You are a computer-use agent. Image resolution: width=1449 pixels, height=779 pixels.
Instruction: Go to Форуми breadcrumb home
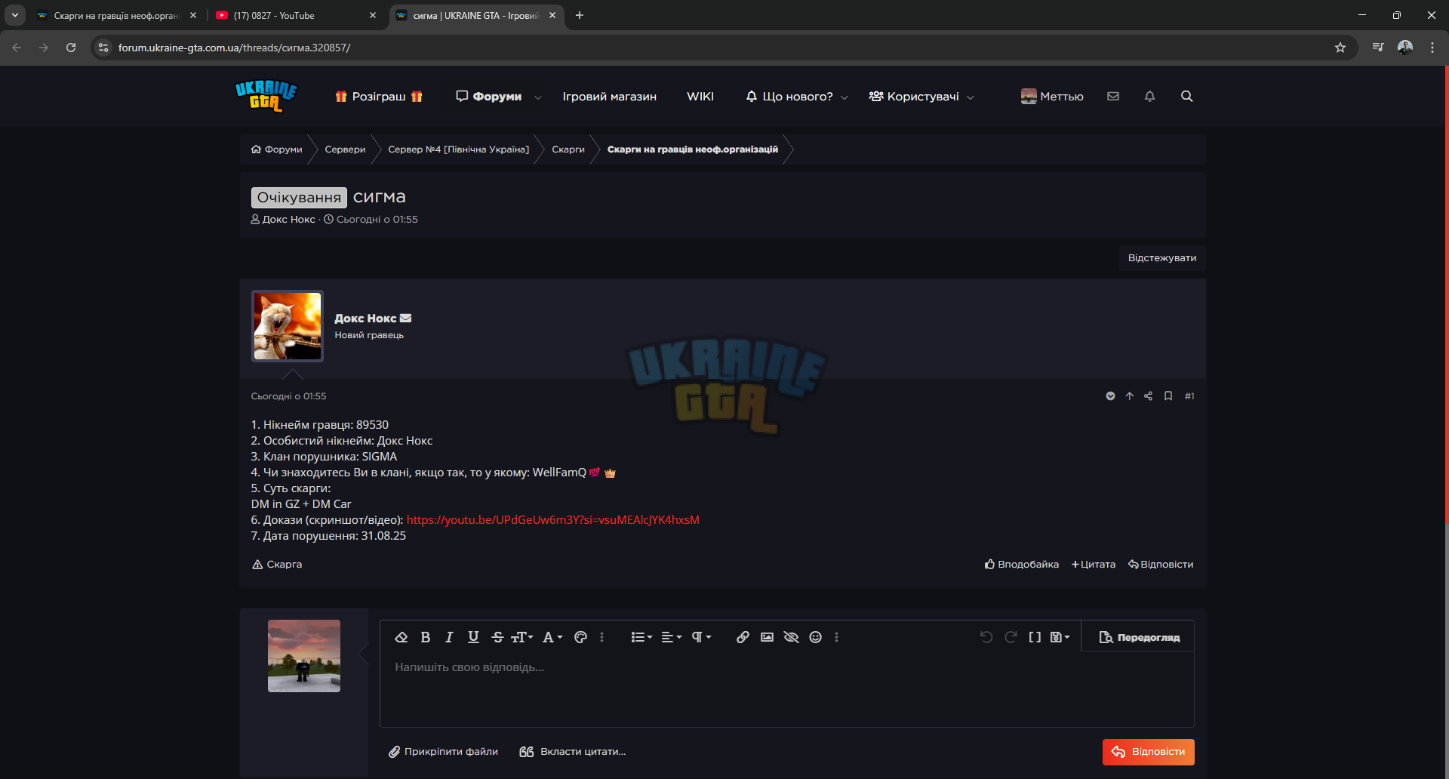click(x=277, y=149)
